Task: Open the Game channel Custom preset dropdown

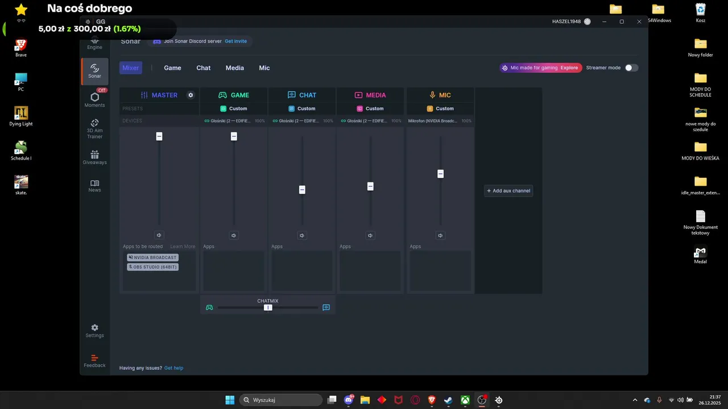Action: click(234, 108)
